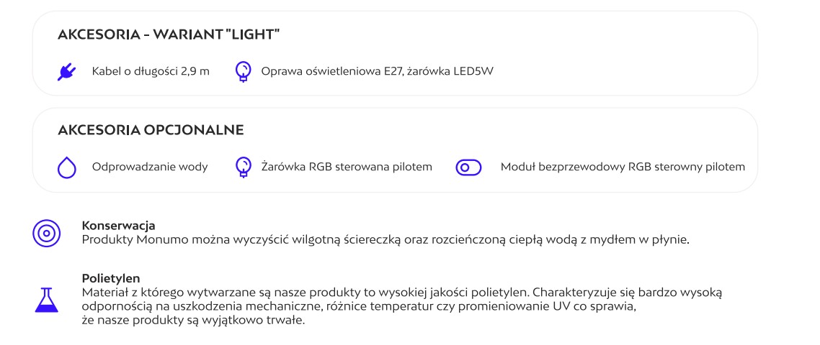This screenshot has height=345, width=820.
Task: Click the wireless RGB module icon
Action: pos(468,167)
